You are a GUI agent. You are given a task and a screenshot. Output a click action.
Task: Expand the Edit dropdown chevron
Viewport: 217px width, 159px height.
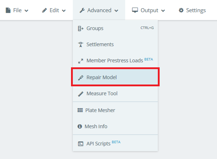63,11
